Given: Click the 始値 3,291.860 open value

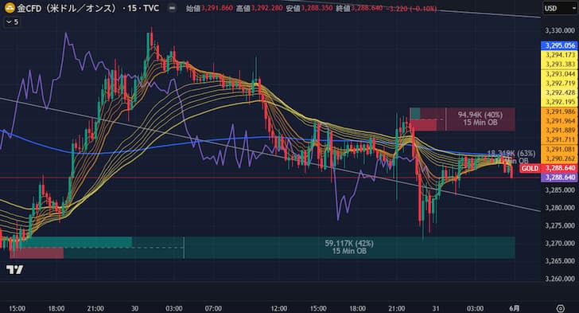Looking at the screenshot, I should 209,8.
